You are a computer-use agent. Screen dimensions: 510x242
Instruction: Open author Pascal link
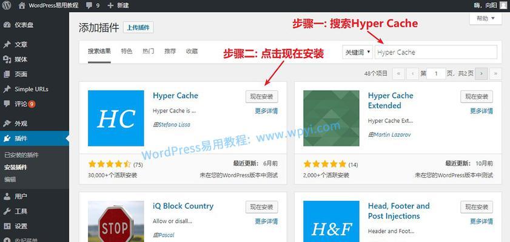click(166, 235)
